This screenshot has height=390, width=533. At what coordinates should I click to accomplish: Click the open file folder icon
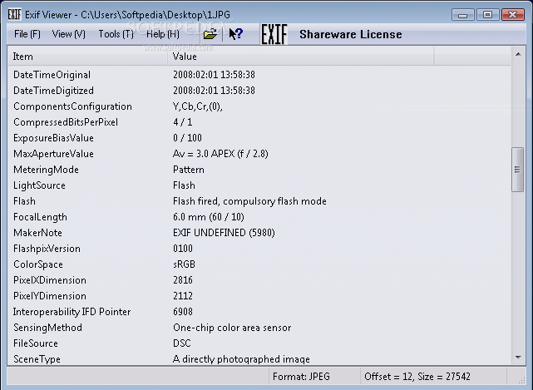pyautogui.click(x=210, y=34)
